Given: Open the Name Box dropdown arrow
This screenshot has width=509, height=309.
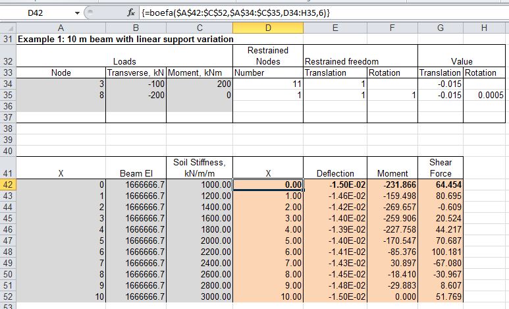Looking at the screenshot, I should (x=79, y=13).
